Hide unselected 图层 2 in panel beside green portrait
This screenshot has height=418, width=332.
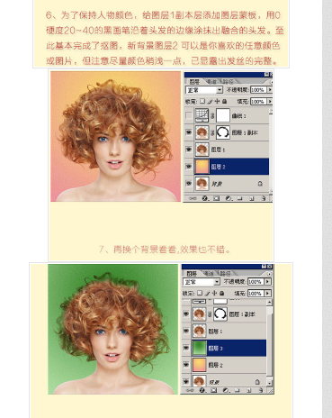186,365
